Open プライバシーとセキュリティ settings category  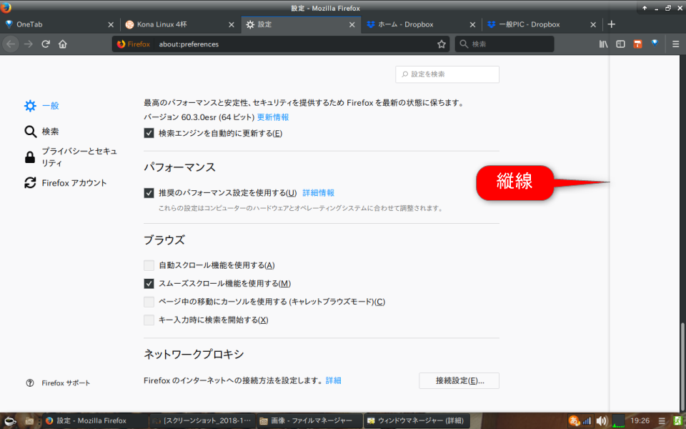click(x=71, y=157)
